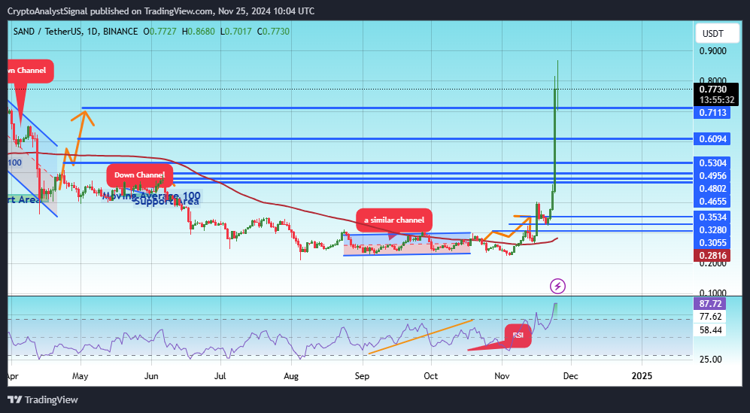Click the purple 87.72 RSI value label

pyautogui.click(x=710, y=304)
